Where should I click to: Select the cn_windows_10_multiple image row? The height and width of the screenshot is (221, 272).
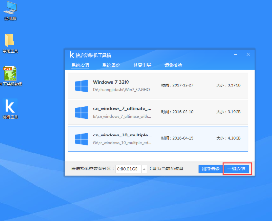[158, 139]
